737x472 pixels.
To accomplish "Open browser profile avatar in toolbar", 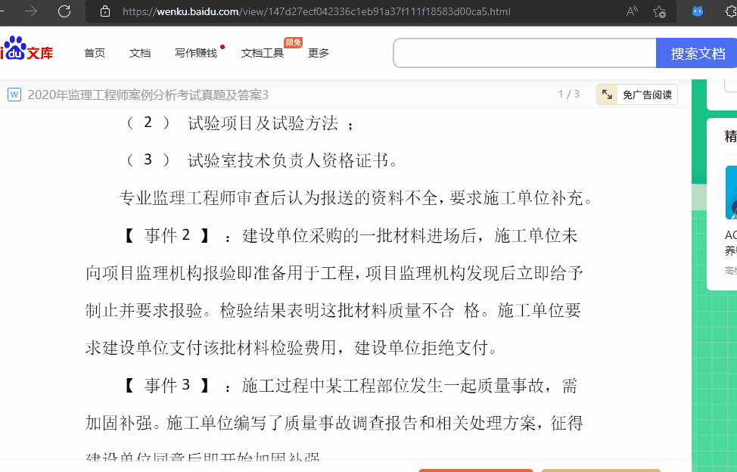I will click(x=696, y=12).
